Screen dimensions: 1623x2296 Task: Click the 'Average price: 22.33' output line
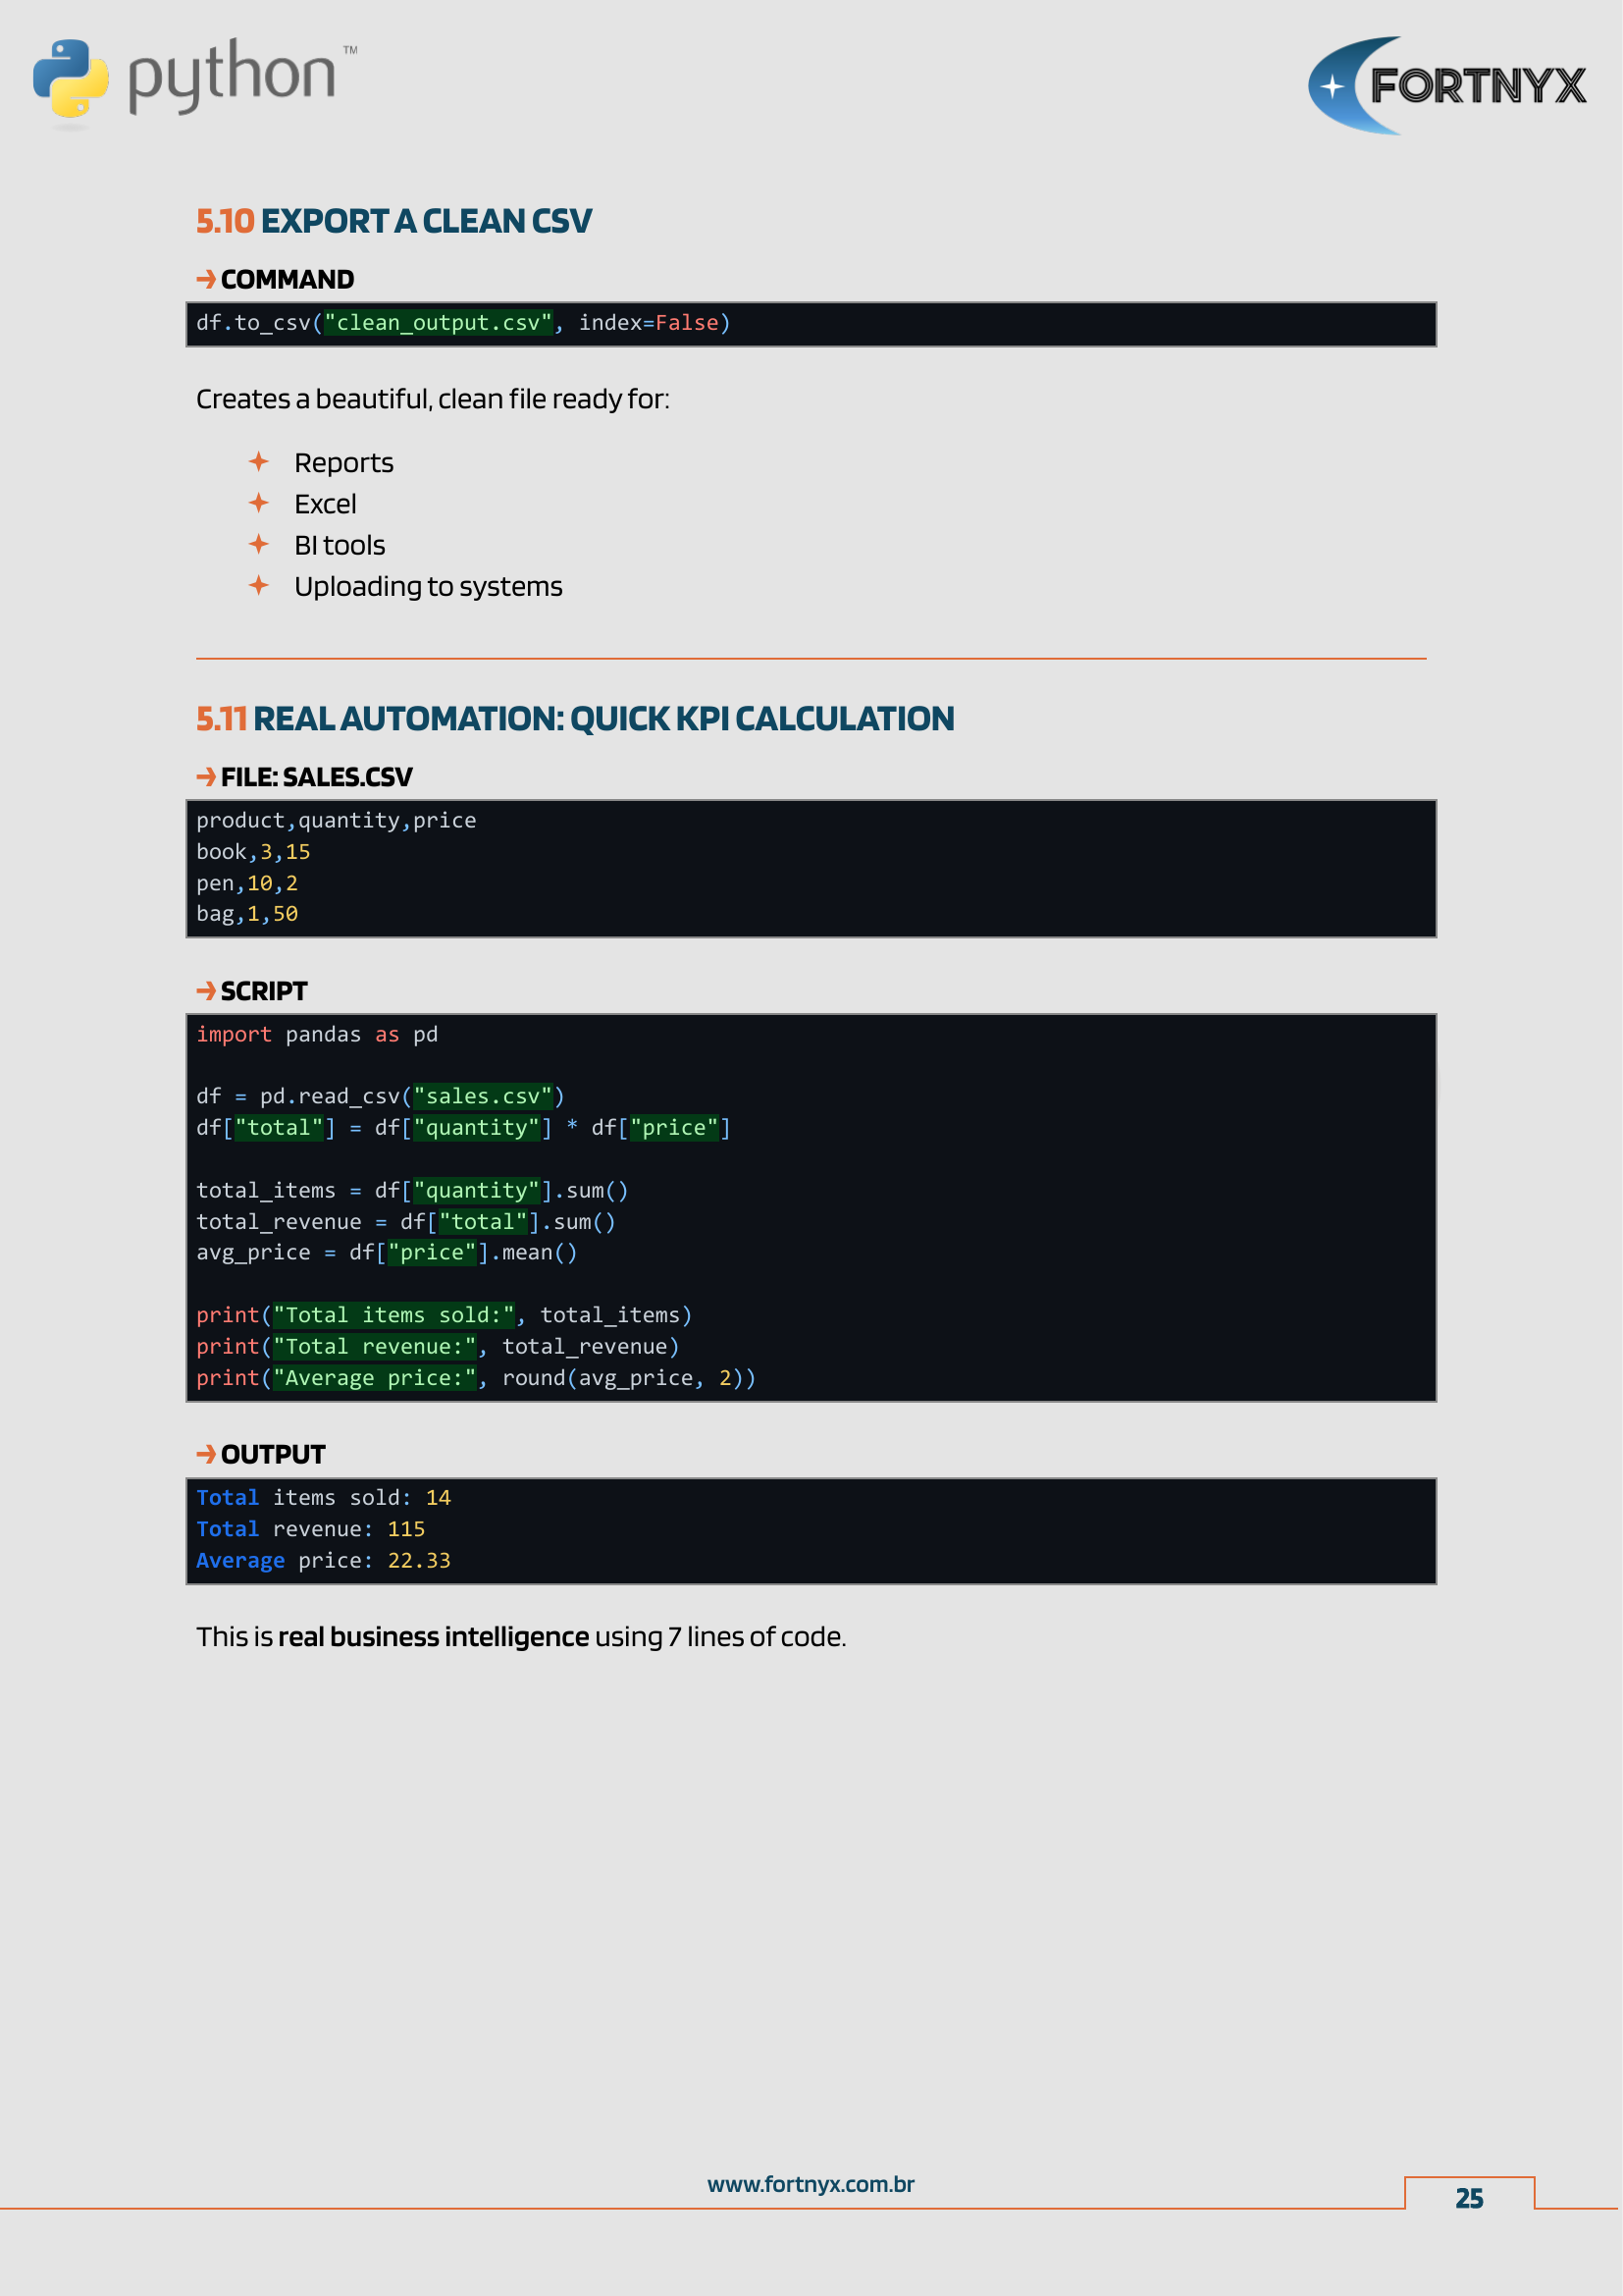[323, 1561]
